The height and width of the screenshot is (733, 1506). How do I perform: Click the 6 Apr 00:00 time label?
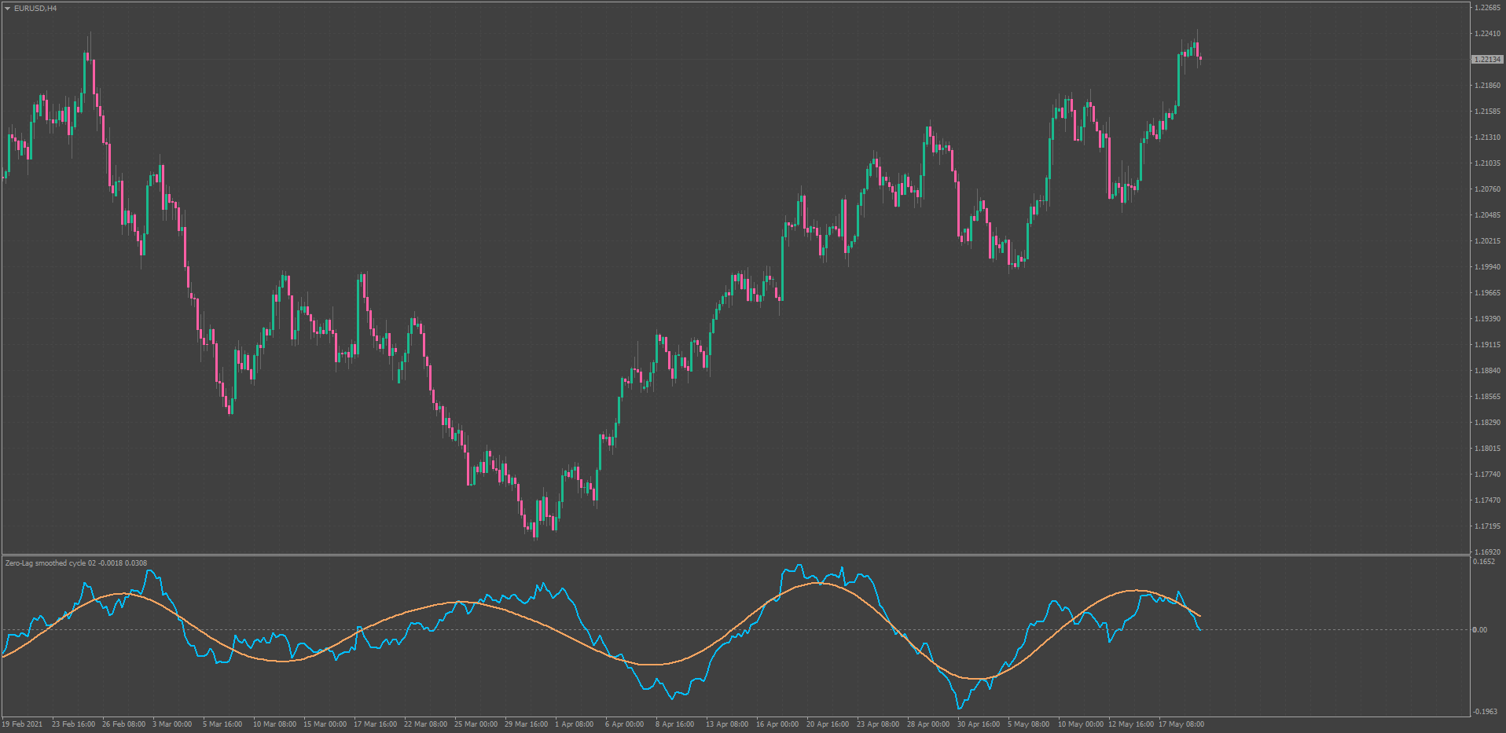click(x=625, y=724)
